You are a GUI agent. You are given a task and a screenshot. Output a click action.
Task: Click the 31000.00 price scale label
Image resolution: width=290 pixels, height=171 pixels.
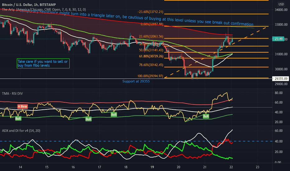pos(281,54)
